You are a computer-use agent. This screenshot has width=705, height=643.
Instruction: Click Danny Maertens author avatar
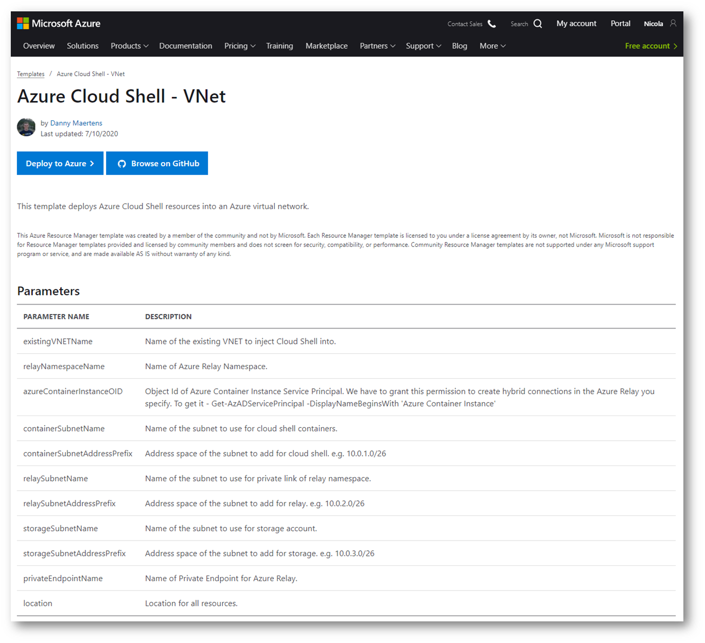coord(26,127)
